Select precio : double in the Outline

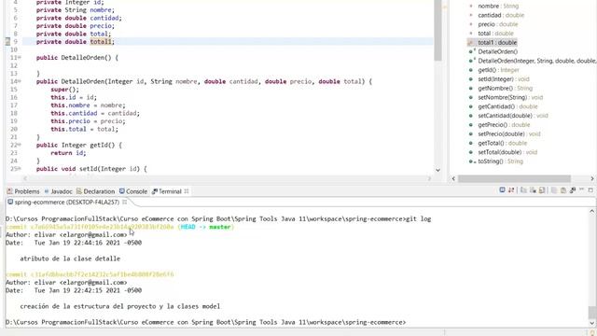[x=498, y=24]
